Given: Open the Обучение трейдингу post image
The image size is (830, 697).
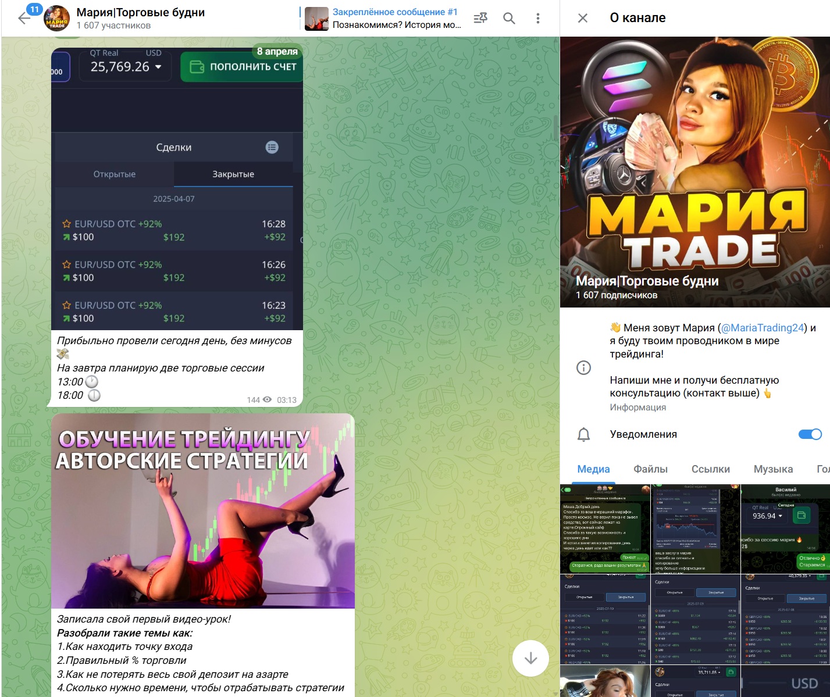Looking at the screenshot, I should point(203,511).
